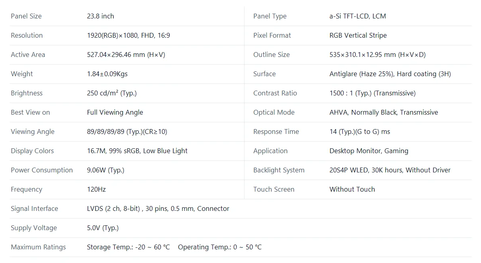The width and height of the screenshot is (481, 263).
Task: Click the "Active Area" label
Action: coord(28,55)
